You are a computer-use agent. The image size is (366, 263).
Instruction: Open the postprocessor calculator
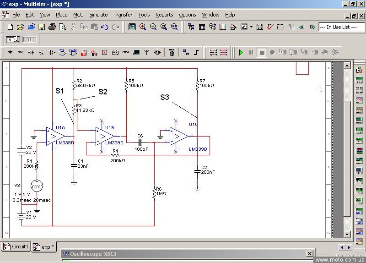coord(259,27)
